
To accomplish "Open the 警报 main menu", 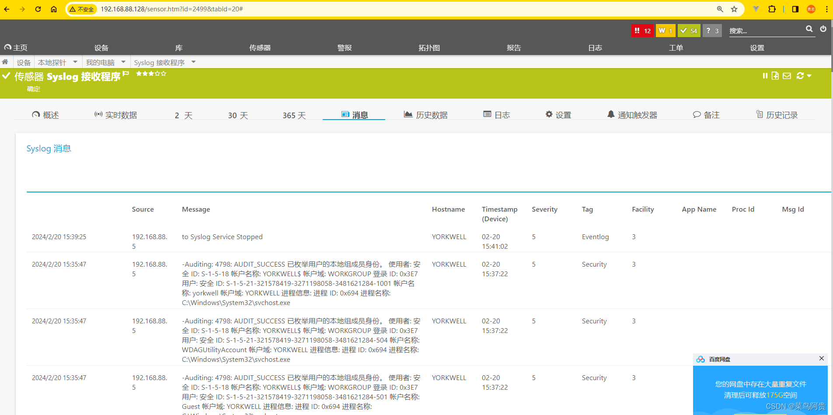I will [345, 48].
